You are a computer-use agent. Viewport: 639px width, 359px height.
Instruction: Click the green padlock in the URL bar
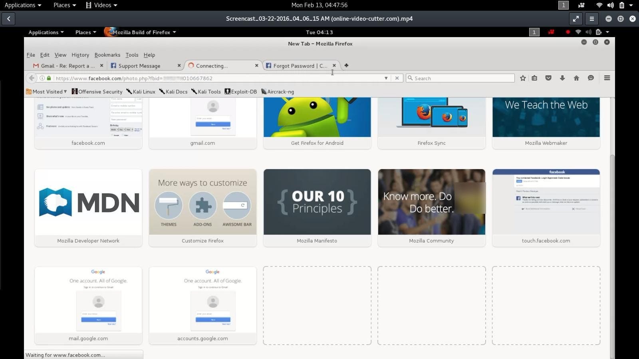click(49, 78)
